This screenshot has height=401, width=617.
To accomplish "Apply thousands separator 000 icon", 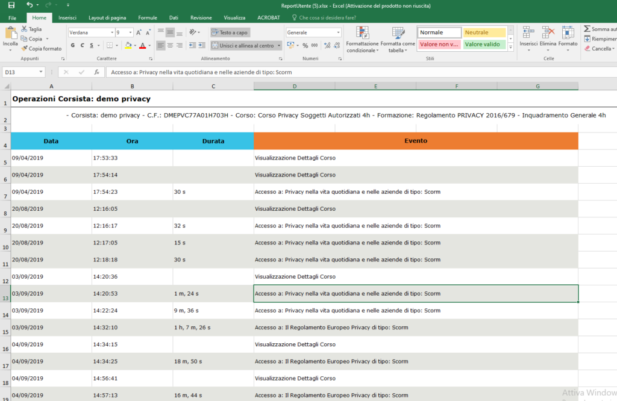I will point(315,46).
